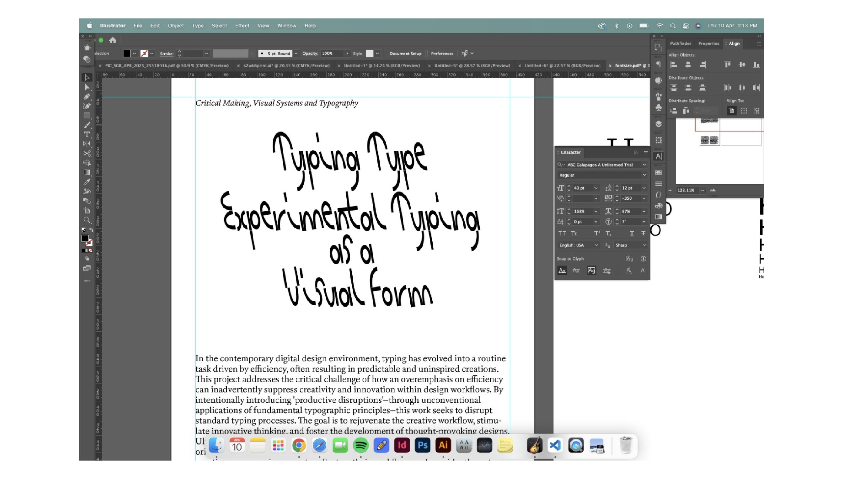843x479 pixels.
Task: Open the Character panel dock icon
Action: (658, 156)
